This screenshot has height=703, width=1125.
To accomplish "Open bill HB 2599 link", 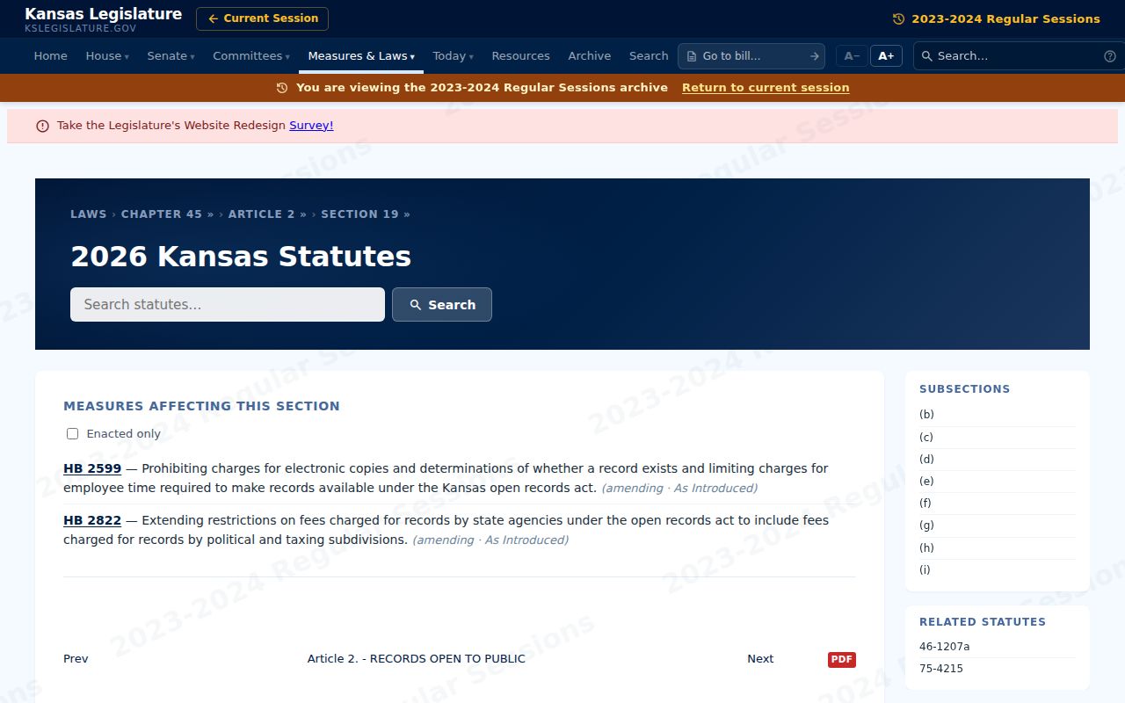I will 92,468.
